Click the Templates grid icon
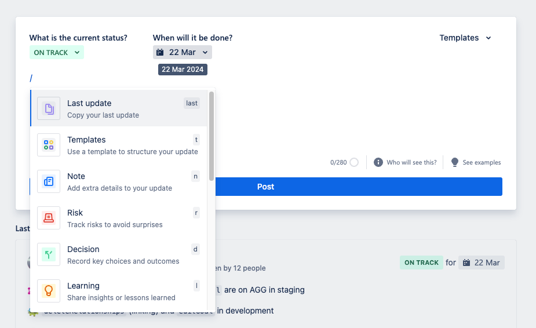 pos(49,145)
